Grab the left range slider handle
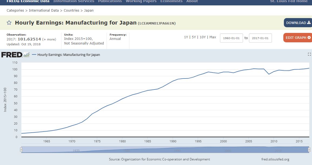The height and width of the screenshot is (165, 312). 21,150
